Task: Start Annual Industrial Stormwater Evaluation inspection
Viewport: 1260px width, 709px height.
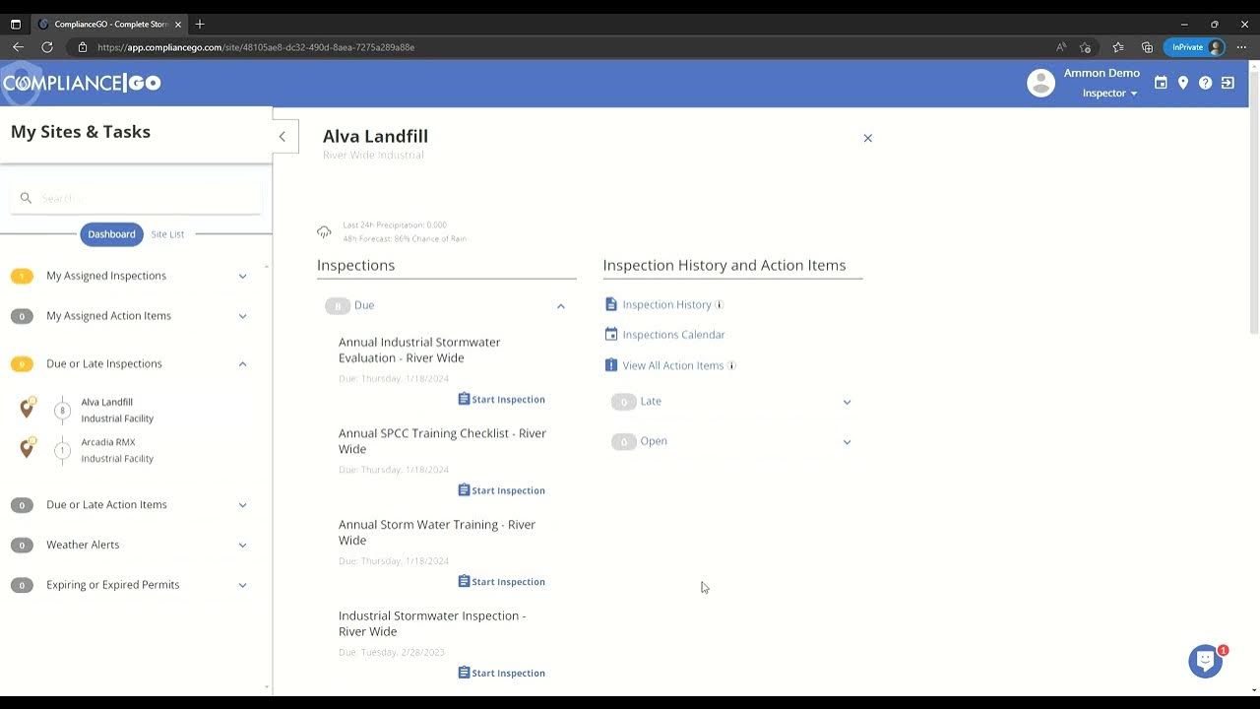Action: tap(501, 400)
